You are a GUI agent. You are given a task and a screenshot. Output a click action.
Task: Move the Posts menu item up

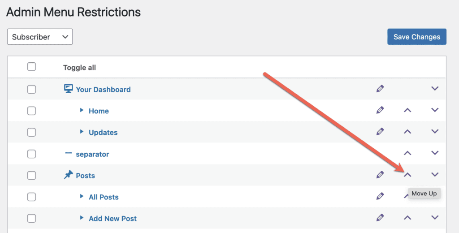click(407, 175)
